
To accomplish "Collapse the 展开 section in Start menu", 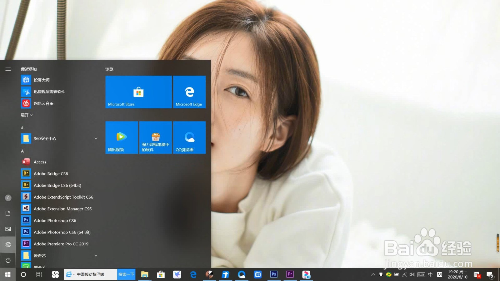I will [x=26, y=115].
